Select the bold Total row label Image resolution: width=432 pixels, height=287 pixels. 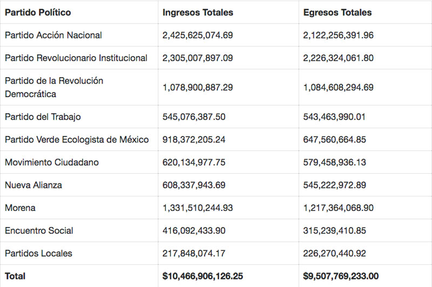(x=15, y=276)
